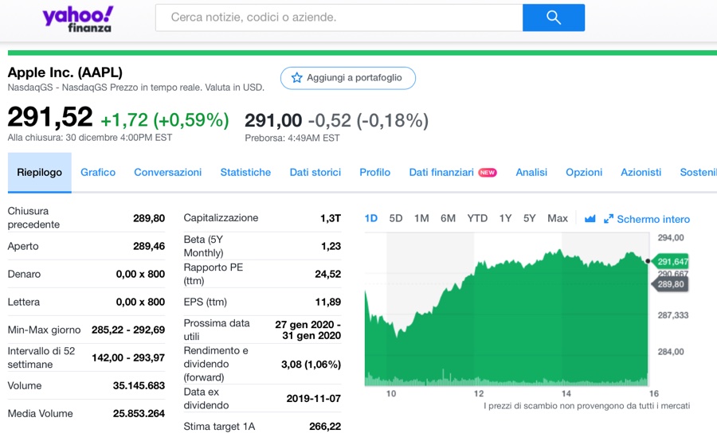717x445 pixels.
Task: Set chart range to Max
Action: [x=558, y=218]
